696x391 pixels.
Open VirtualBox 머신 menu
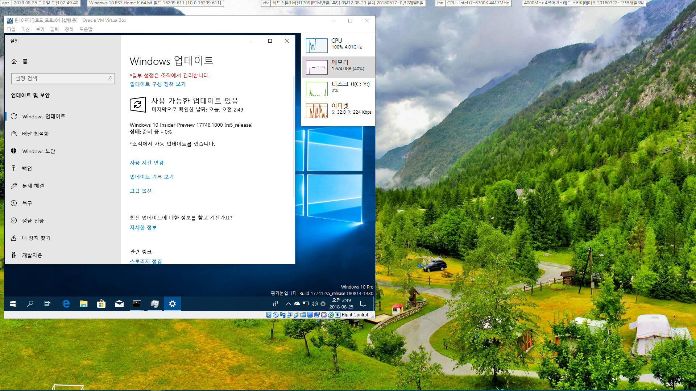coord(25,29)
